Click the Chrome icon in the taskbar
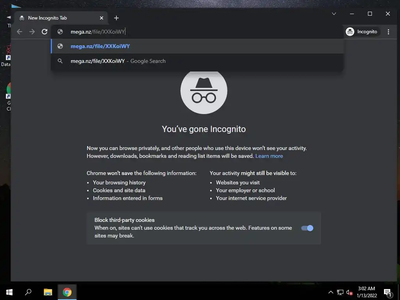This screenshot has height=300, width=400. [67, 292]
